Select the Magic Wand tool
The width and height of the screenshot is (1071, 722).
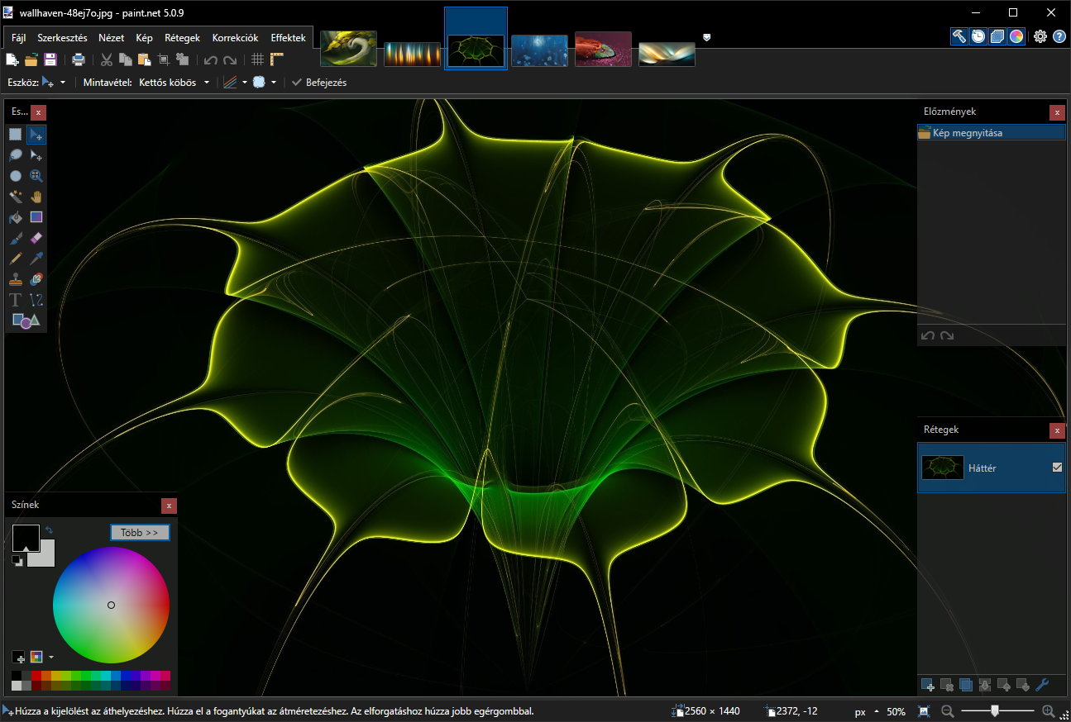(x=16, y=197)
